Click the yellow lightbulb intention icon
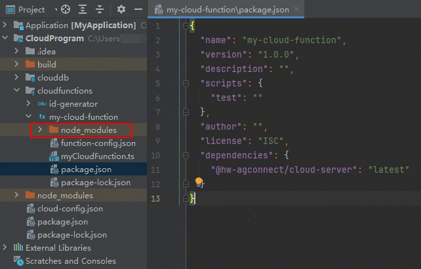Image resolution: width=421 pixels, height=269 pixels. [199, 182]
